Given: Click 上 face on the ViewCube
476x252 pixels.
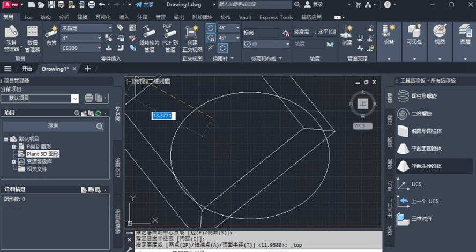Looking at the screenshot, I should (362, 104).
